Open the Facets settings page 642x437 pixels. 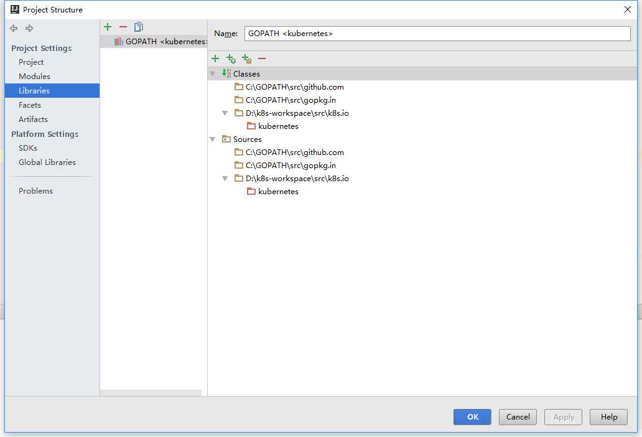pos(30,105)
